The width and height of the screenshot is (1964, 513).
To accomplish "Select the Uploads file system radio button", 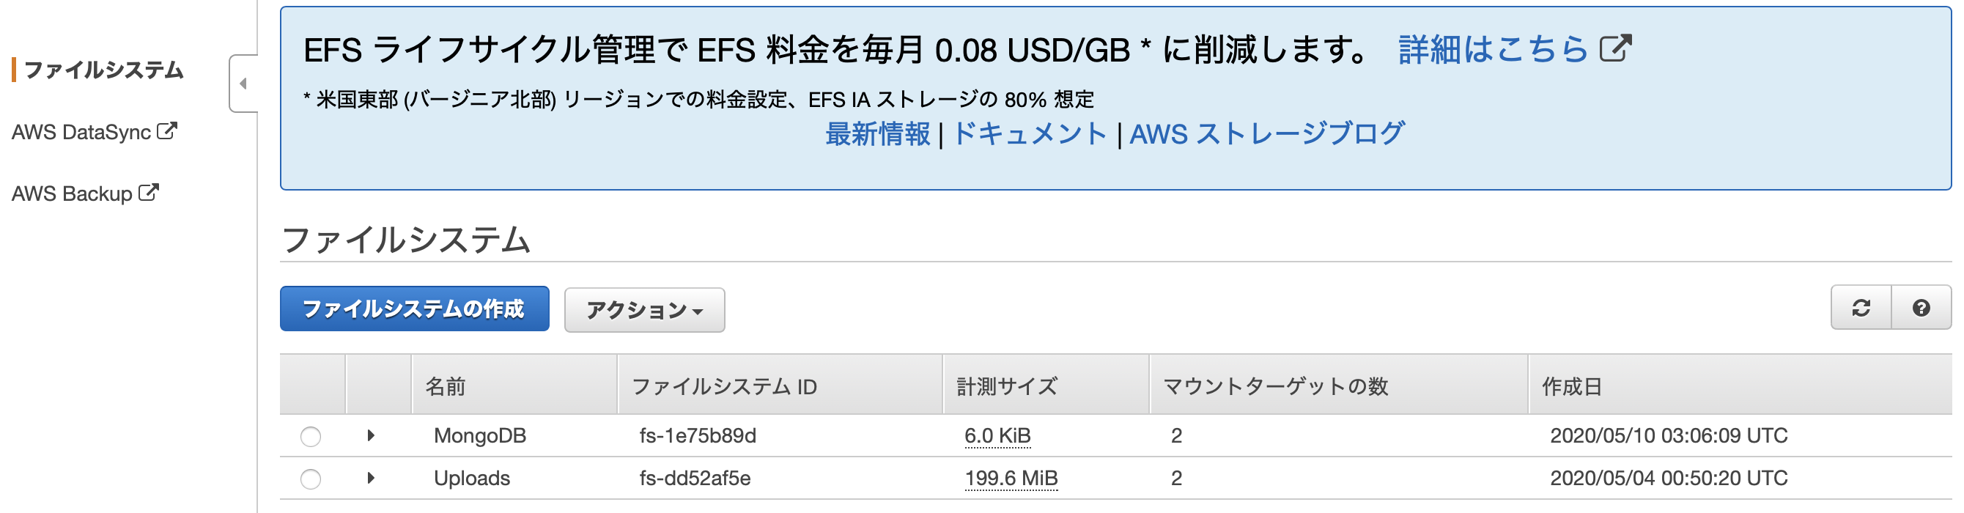I will click(x=311, y=479).
